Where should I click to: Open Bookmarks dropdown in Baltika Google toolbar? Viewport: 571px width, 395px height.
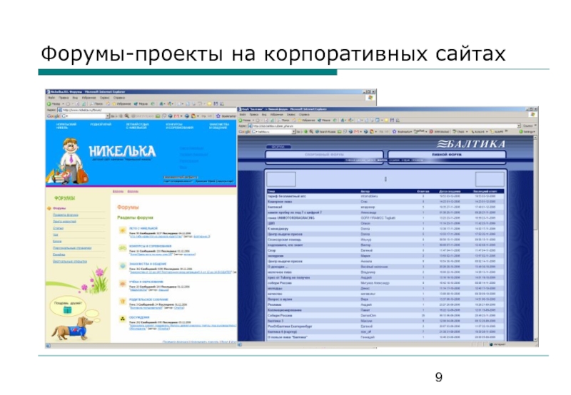point(411,131)
